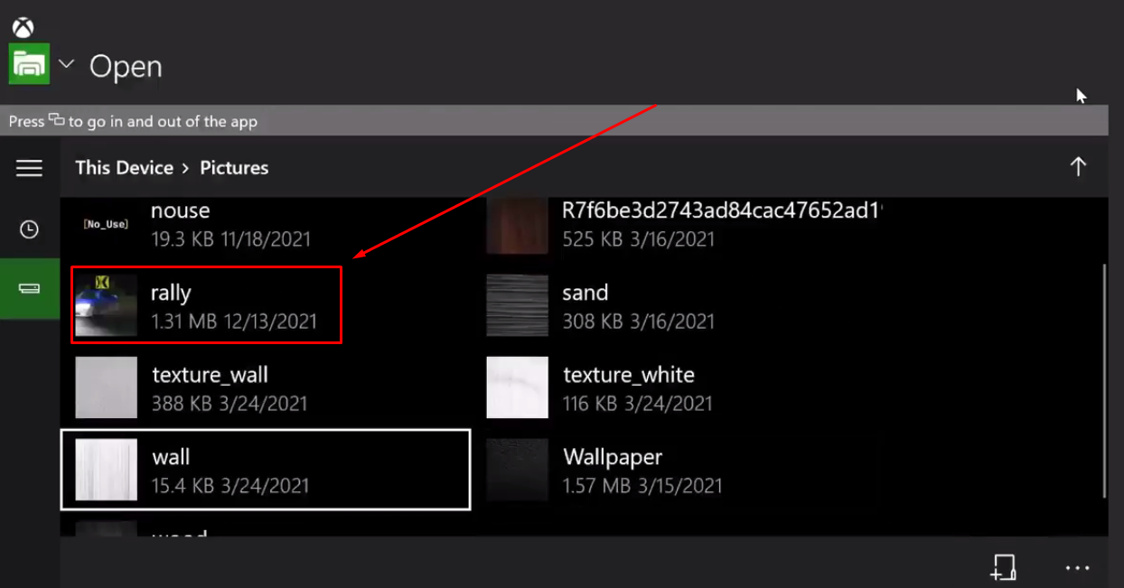This screenshot has height=588, width=1124.
Task: Click the texture_wall image thumbnail
Action: pos(106,387)
